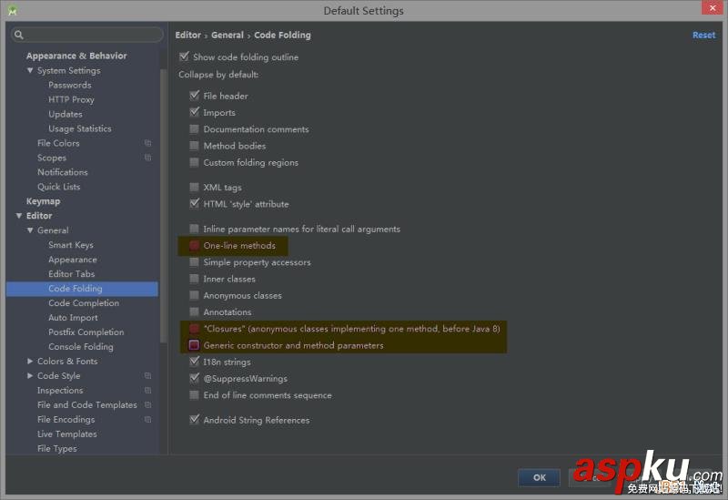
Task: Uncheck the File header checkbox
Action: pyautogui.click(x=194, y=96)
